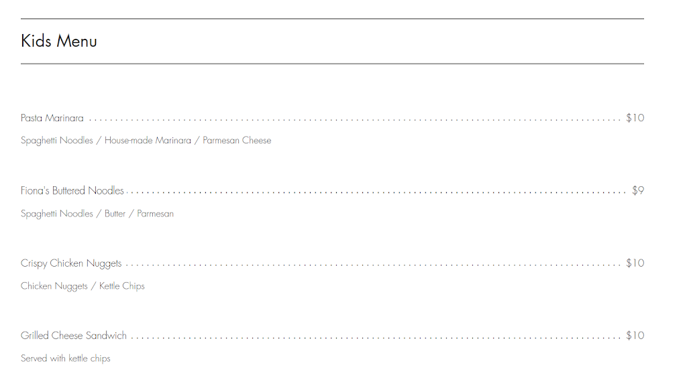Click 'Spaghetti Noodles' in Pasta Marinara description
The height and width of the screenshot is (384, 687).
click(x=57, y=141)
